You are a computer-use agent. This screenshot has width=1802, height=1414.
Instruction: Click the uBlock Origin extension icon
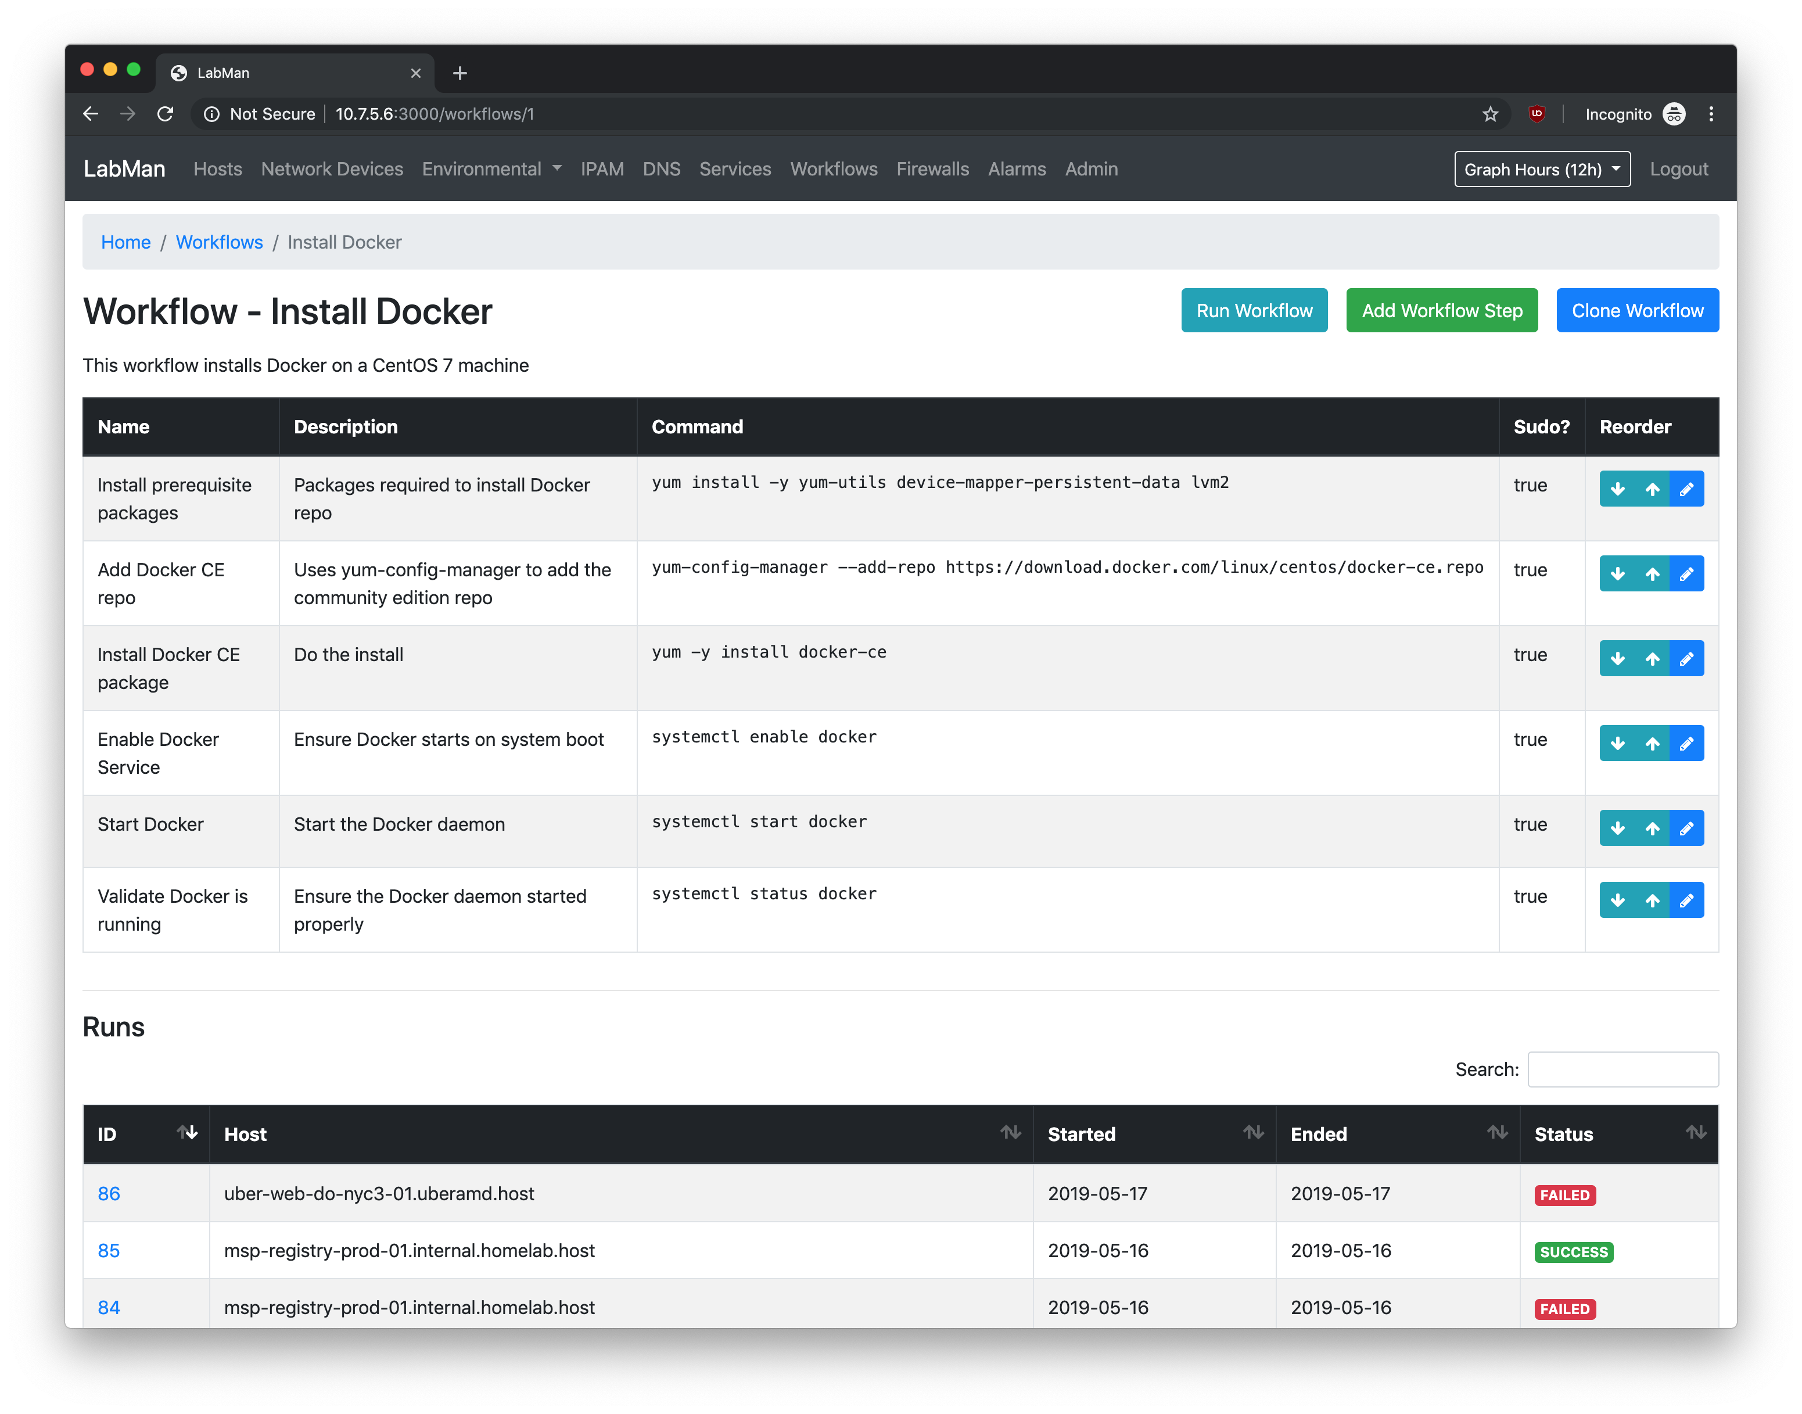coord(1537,114)
